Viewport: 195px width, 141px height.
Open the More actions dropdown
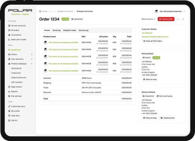pos(148,19)
